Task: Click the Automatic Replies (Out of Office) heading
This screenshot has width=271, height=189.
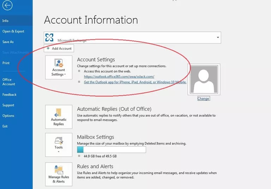Action: click(x=114, y=109)
